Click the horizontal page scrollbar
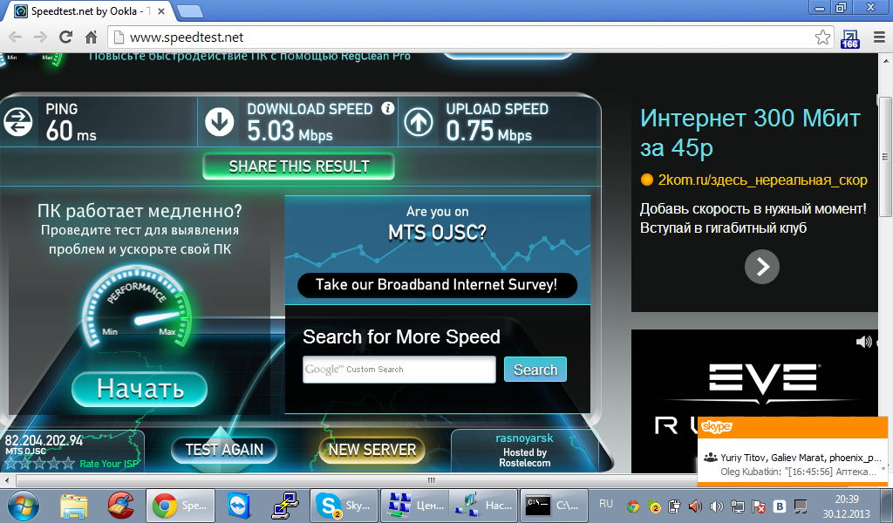893x523 pixels. 431,480
